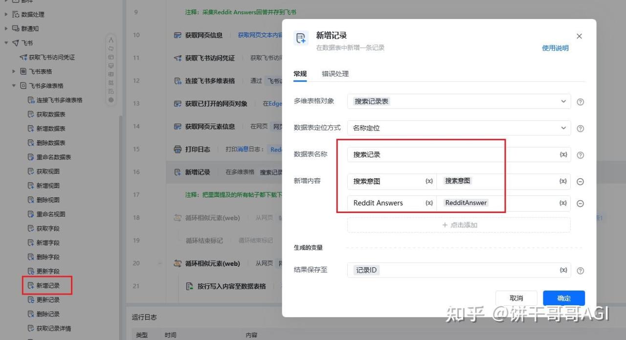Switch to the 错误处理 tab

tap(335, 74)
